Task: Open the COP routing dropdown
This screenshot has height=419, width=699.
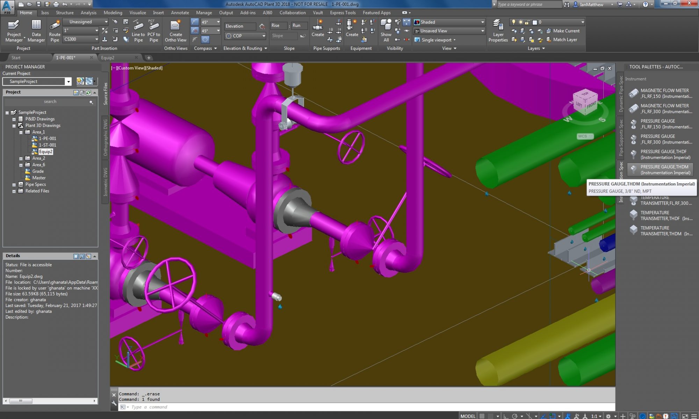Action: click(245, 36)
